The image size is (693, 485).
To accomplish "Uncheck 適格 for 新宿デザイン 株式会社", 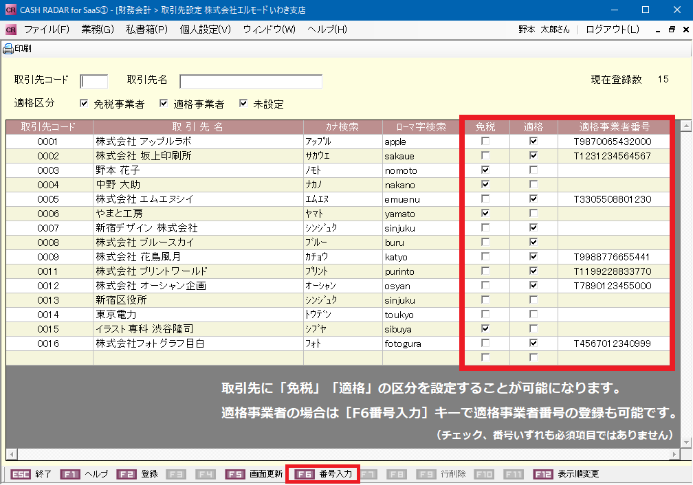I will pyautogui.click(x=533, y=228).
